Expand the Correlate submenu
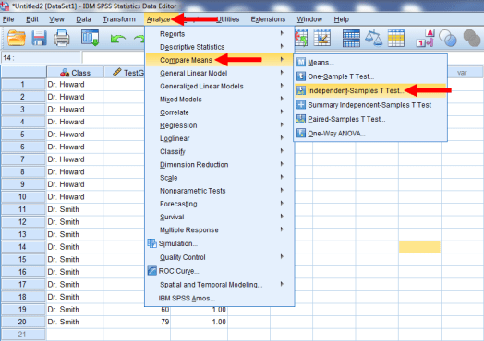 tap(219, 112)
